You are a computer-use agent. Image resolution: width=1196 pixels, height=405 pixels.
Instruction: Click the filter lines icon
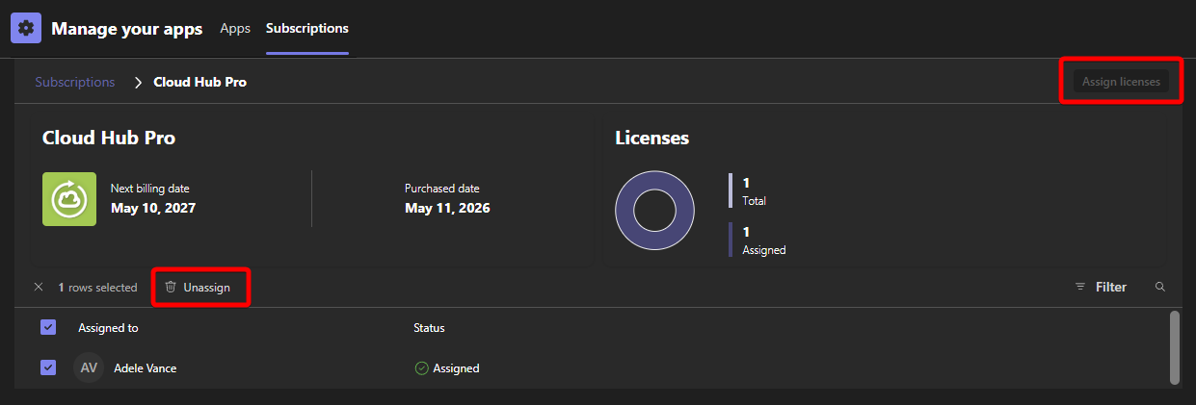click(1080, 287)
